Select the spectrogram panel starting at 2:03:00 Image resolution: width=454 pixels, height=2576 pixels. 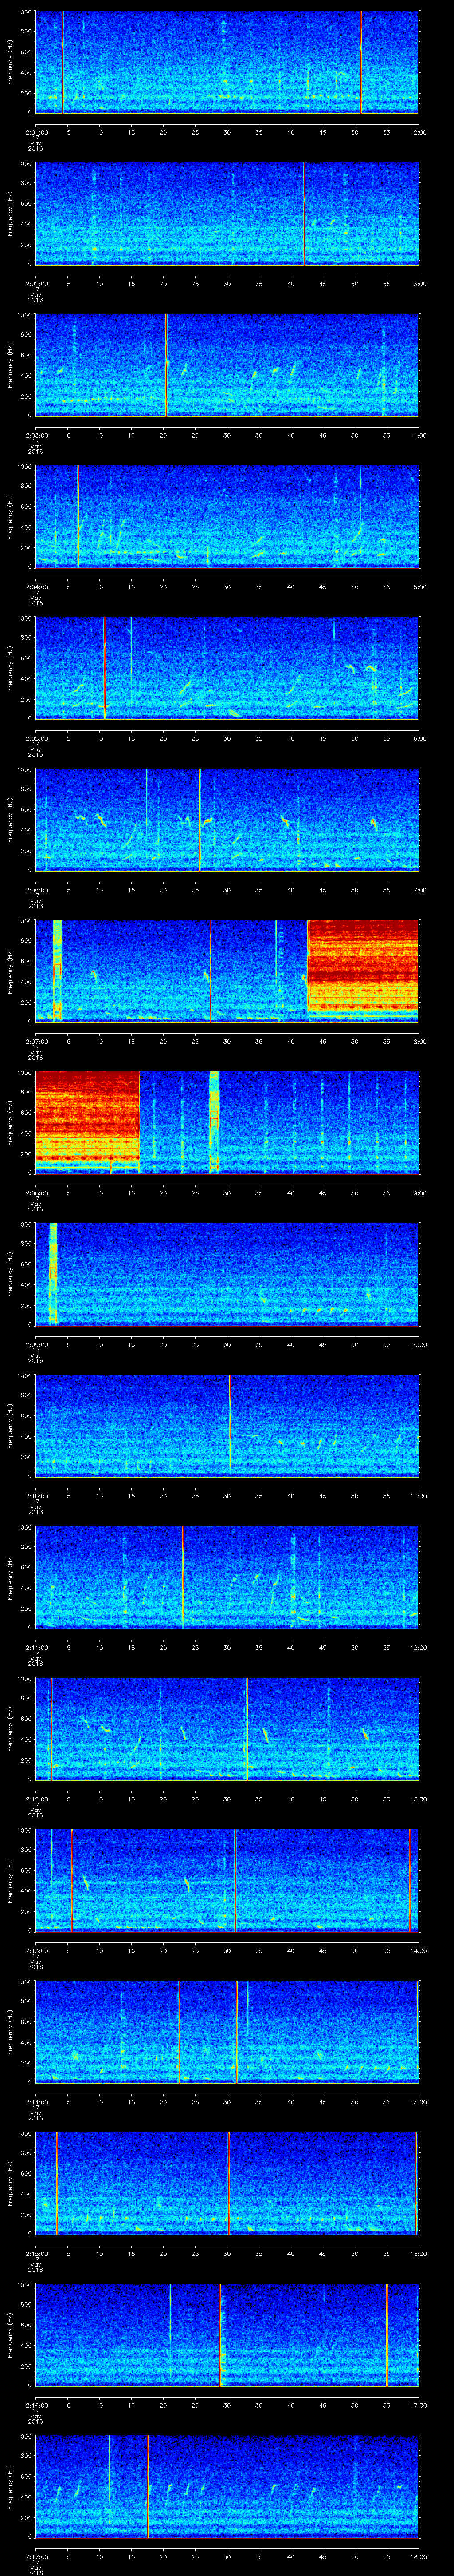[227, 365]
